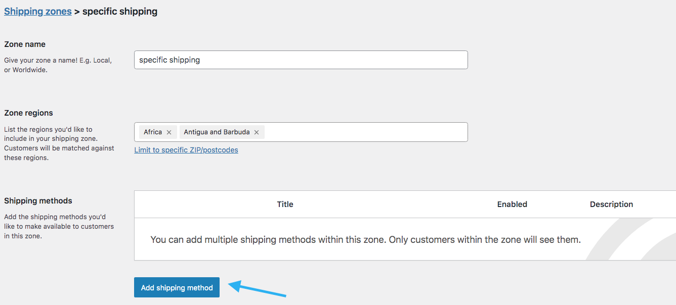Select the Antigua and Barbuda tag label
The image size is (676, 305).
pyautogui.click(x=217, y=132)
